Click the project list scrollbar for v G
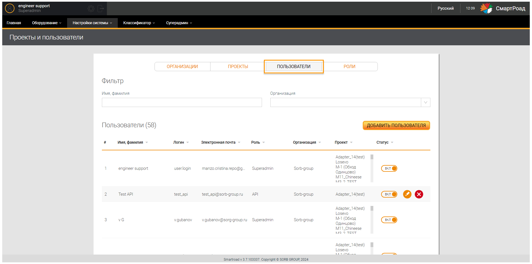Screen dimensions: 532x264 (x=372, y=220)
